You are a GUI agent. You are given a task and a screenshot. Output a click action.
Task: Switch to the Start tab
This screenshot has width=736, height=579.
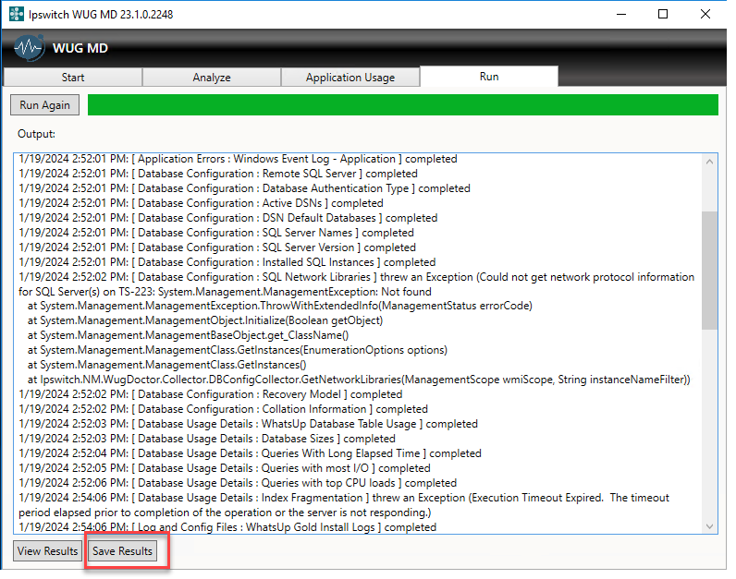[x=73, y=78]
